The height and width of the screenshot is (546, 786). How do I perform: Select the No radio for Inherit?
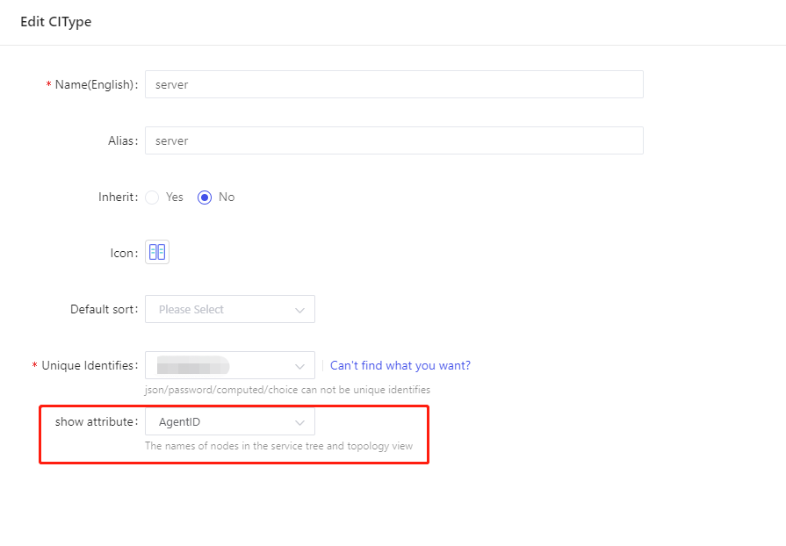coord(205,198)
